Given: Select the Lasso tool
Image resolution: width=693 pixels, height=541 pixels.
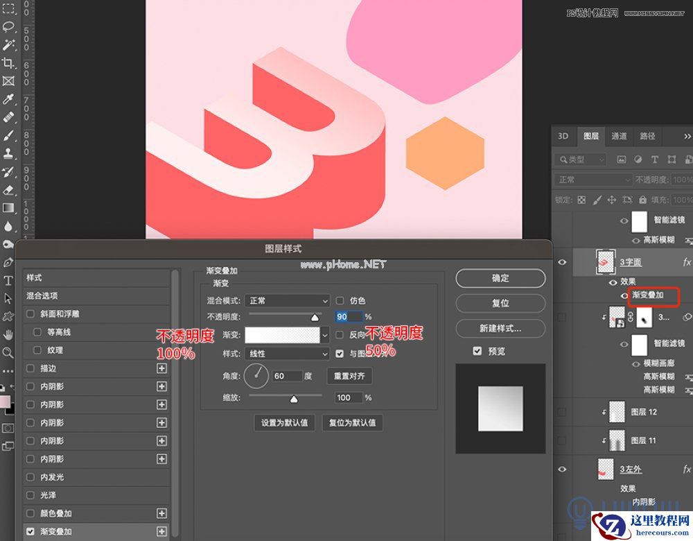Looking at the screenshot, I should pos(8,26).
